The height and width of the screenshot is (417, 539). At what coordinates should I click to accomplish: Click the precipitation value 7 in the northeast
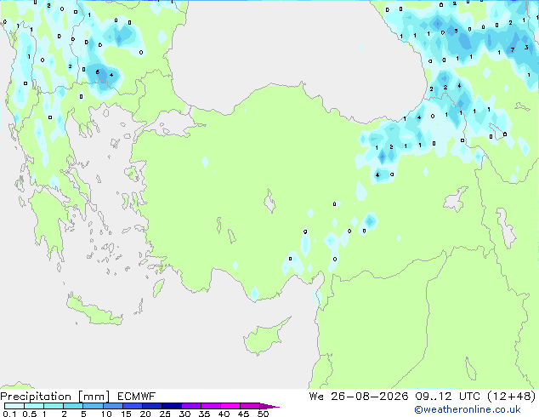pyautogui.click(x=512, y=50)
